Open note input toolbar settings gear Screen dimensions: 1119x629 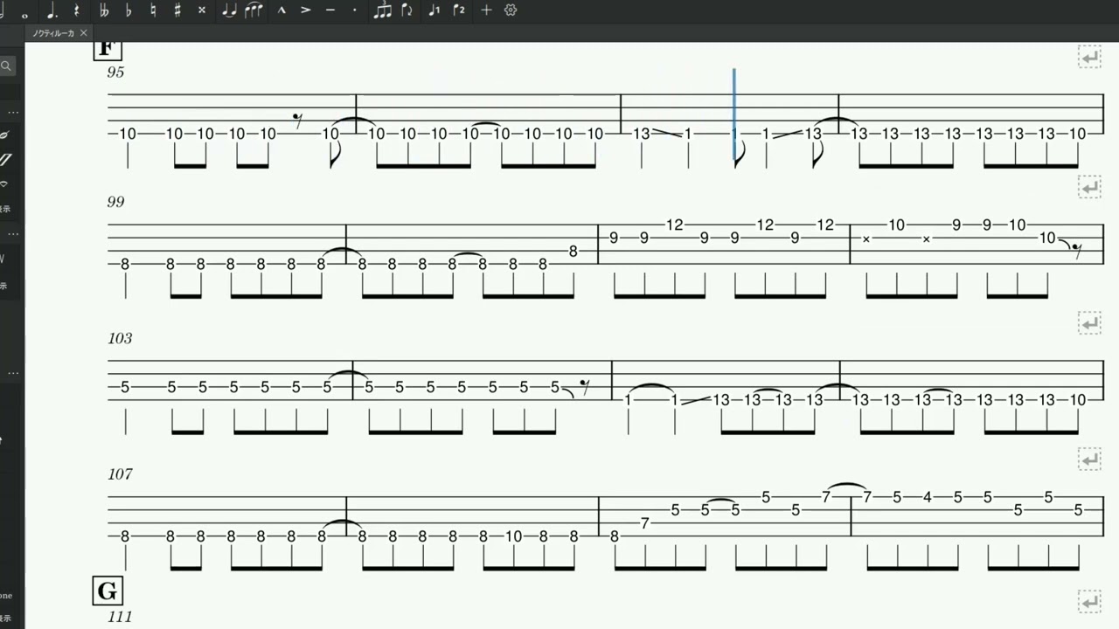click(x=511, y=10)
